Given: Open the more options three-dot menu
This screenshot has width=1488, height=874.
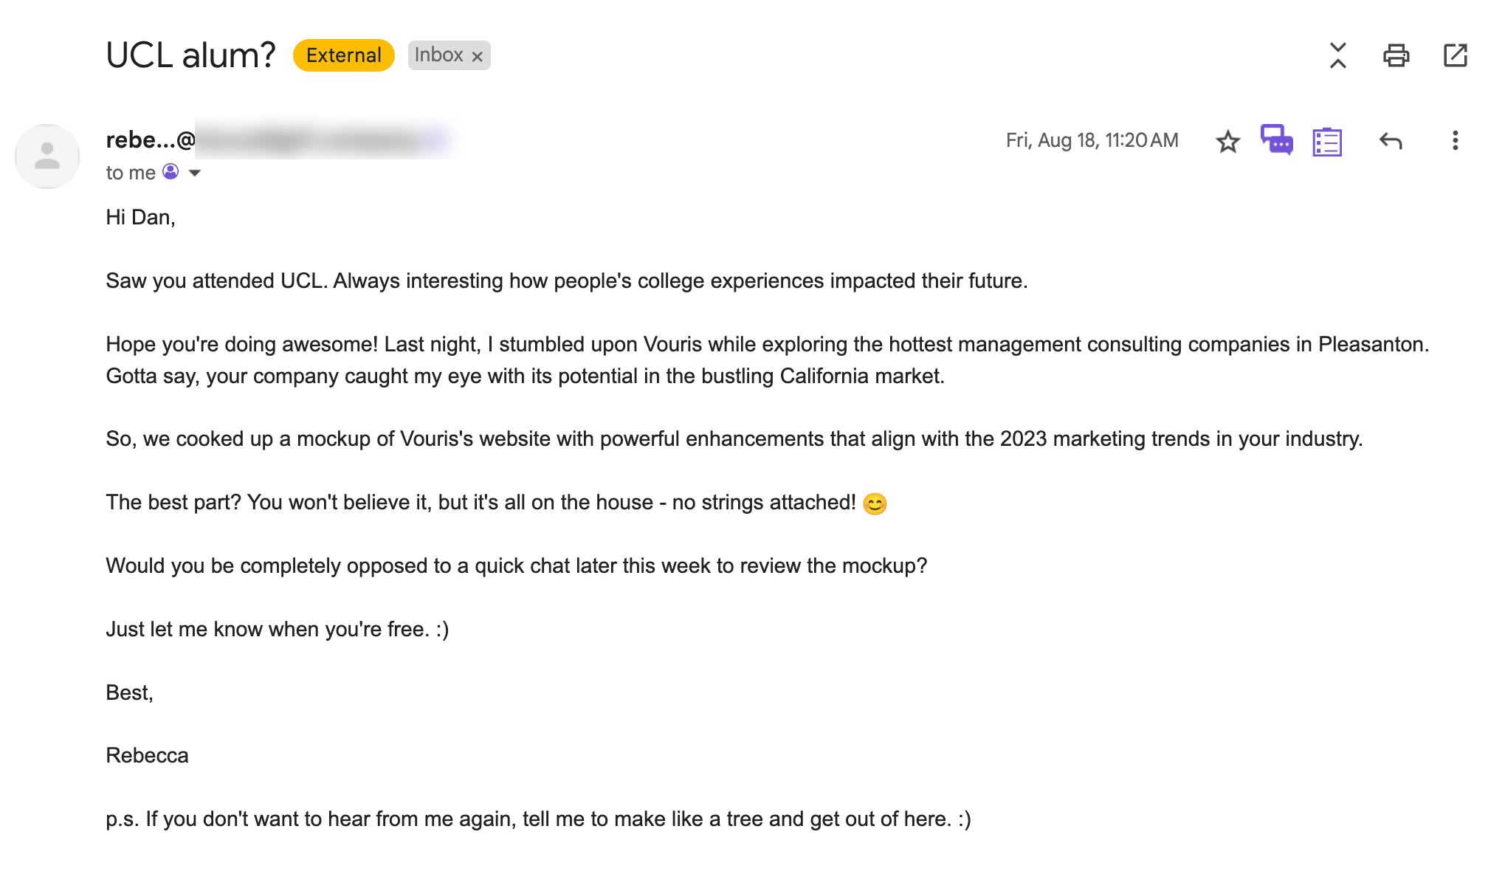Looking at the screenshot, I should [x=1454, y=140].
